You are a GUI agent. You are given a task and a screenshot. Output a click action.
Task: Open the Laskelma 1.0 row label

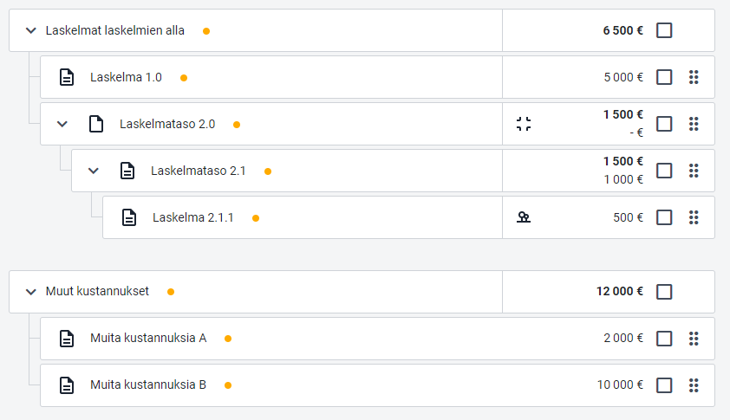pos(126,77)
